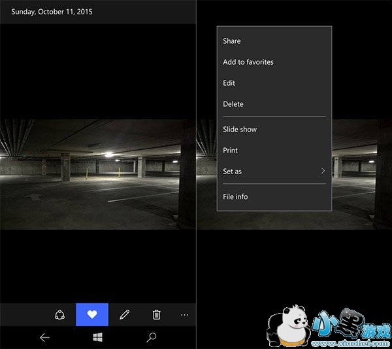The height and width of the screenshot is (349, 392).
Task: Choose Edit in the context menu
Action: [x=274, y=83]
